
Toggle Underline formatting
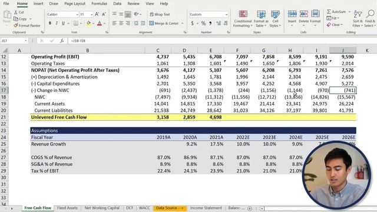point(63,24)
